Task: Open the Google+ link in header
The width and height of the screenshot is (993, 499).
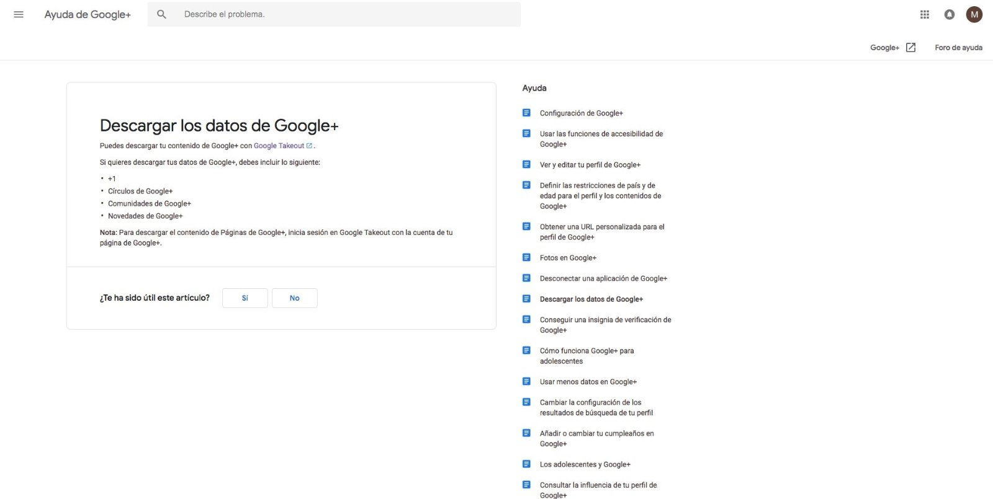Action: (x=884, y=48)
